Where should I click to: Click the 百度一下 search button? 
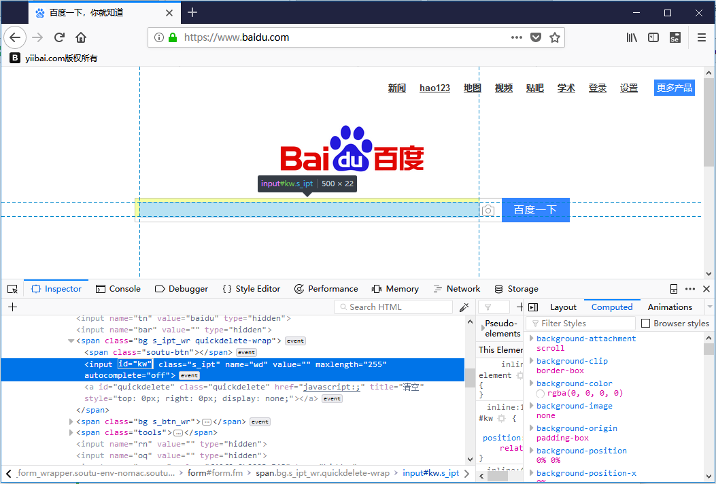(535, 210)
